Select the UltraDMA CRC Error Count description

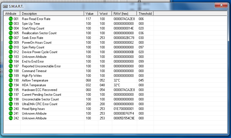pos(40,104)
